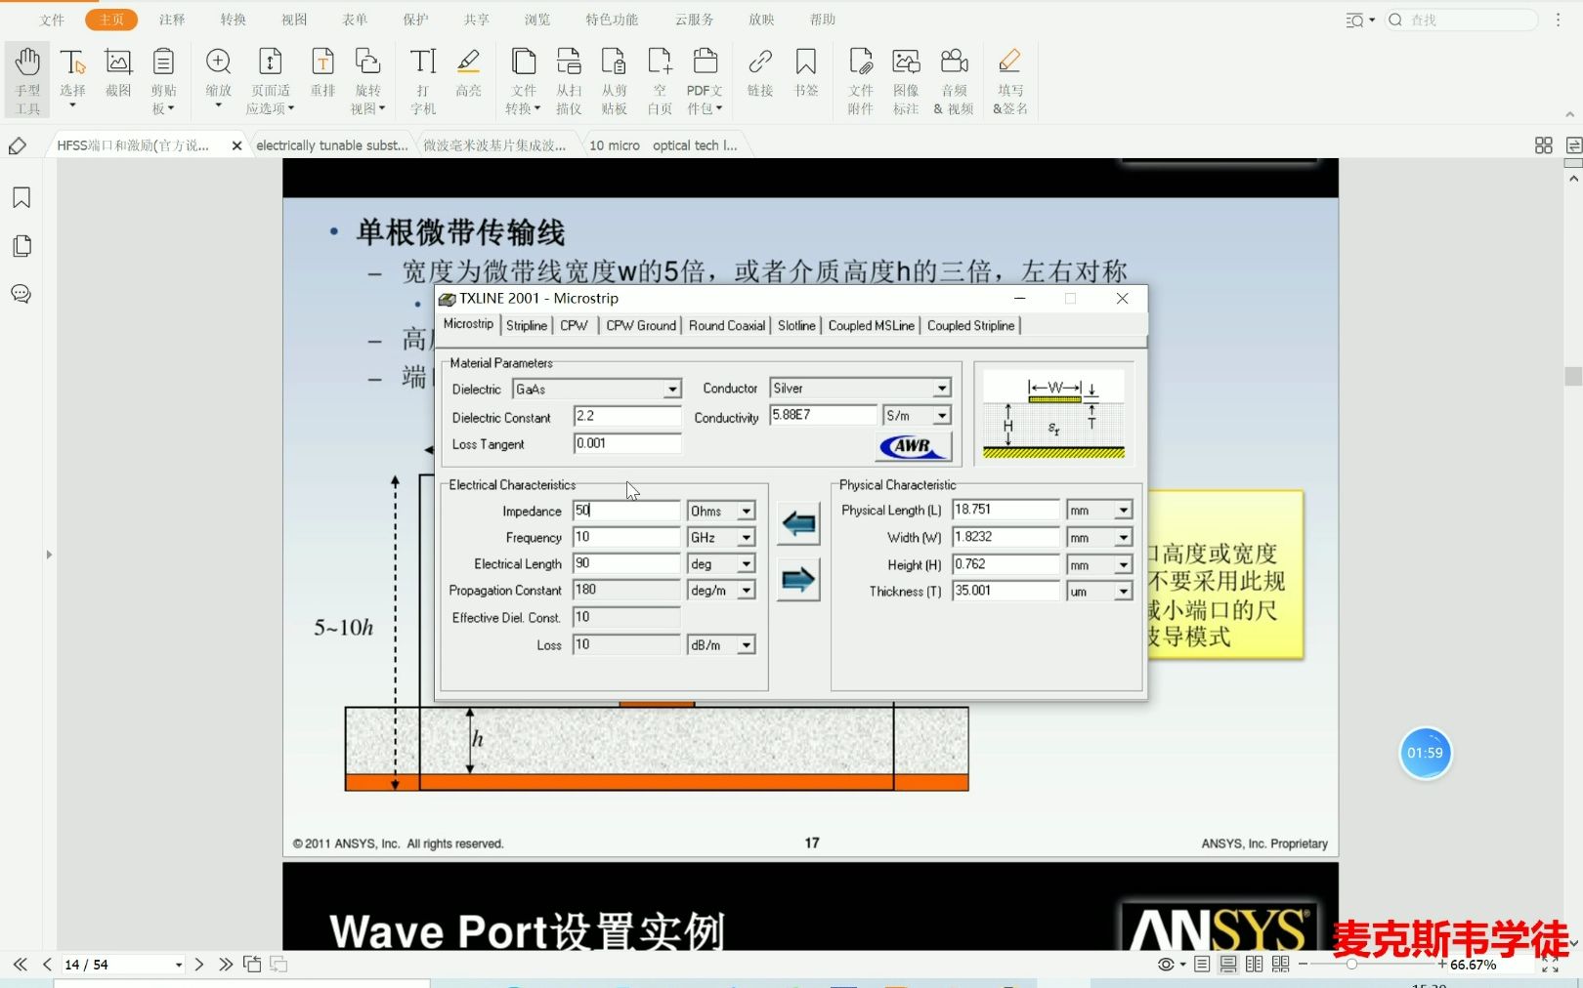The image size is (1583, 988).
Task: Switch to electrically tunable subst document tab
Action: tap(332, 145)
